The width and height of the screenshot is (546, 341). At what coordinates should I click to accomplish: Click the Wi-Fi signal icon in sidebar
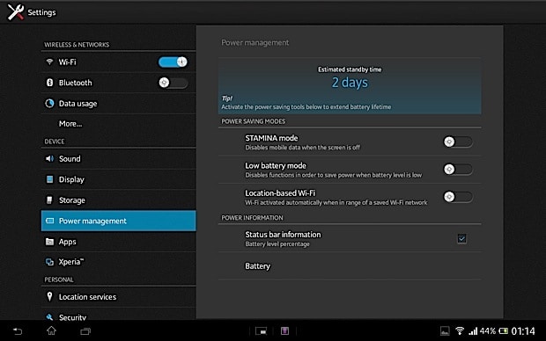[x=49, y=62]
